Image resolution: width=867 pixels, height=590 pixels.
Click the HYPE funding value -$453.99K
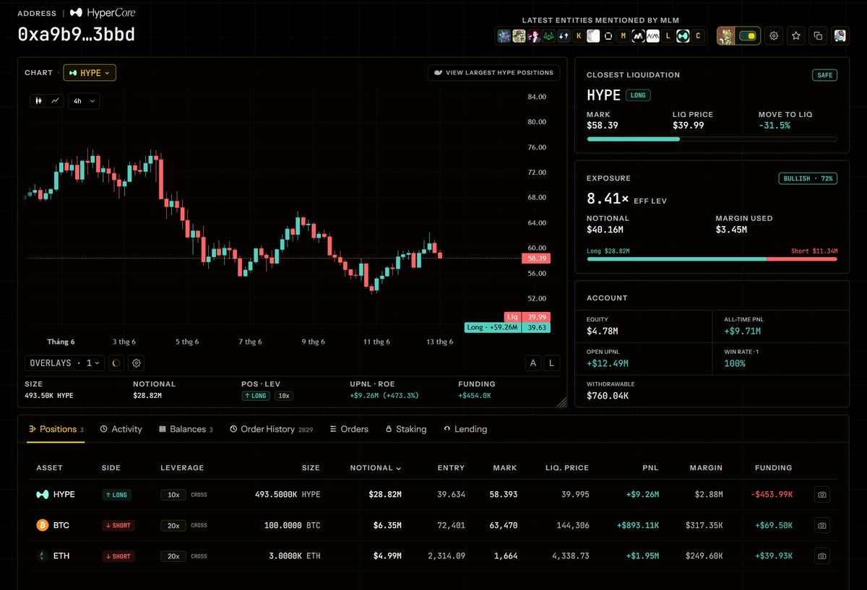point(772,495)
